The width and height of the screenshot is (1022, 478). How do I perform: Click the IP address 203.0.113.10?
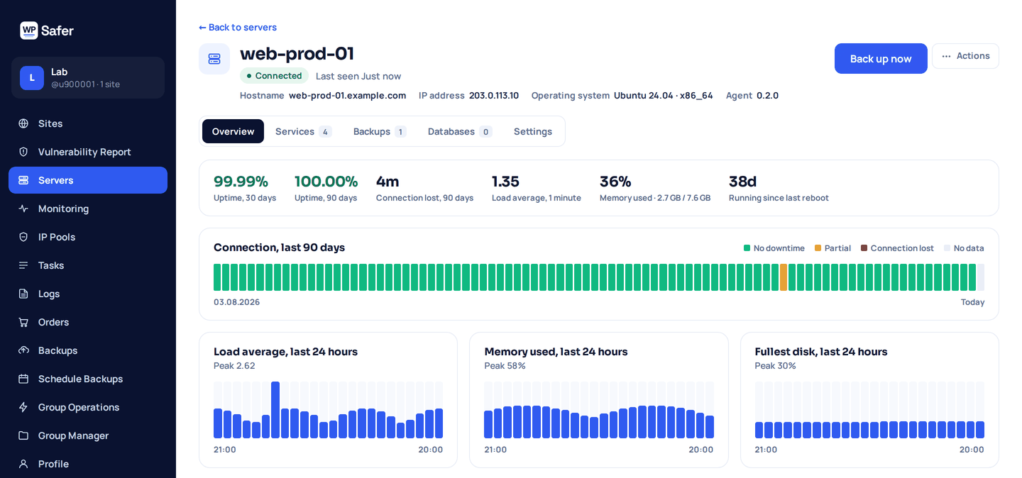pos(494,96)
